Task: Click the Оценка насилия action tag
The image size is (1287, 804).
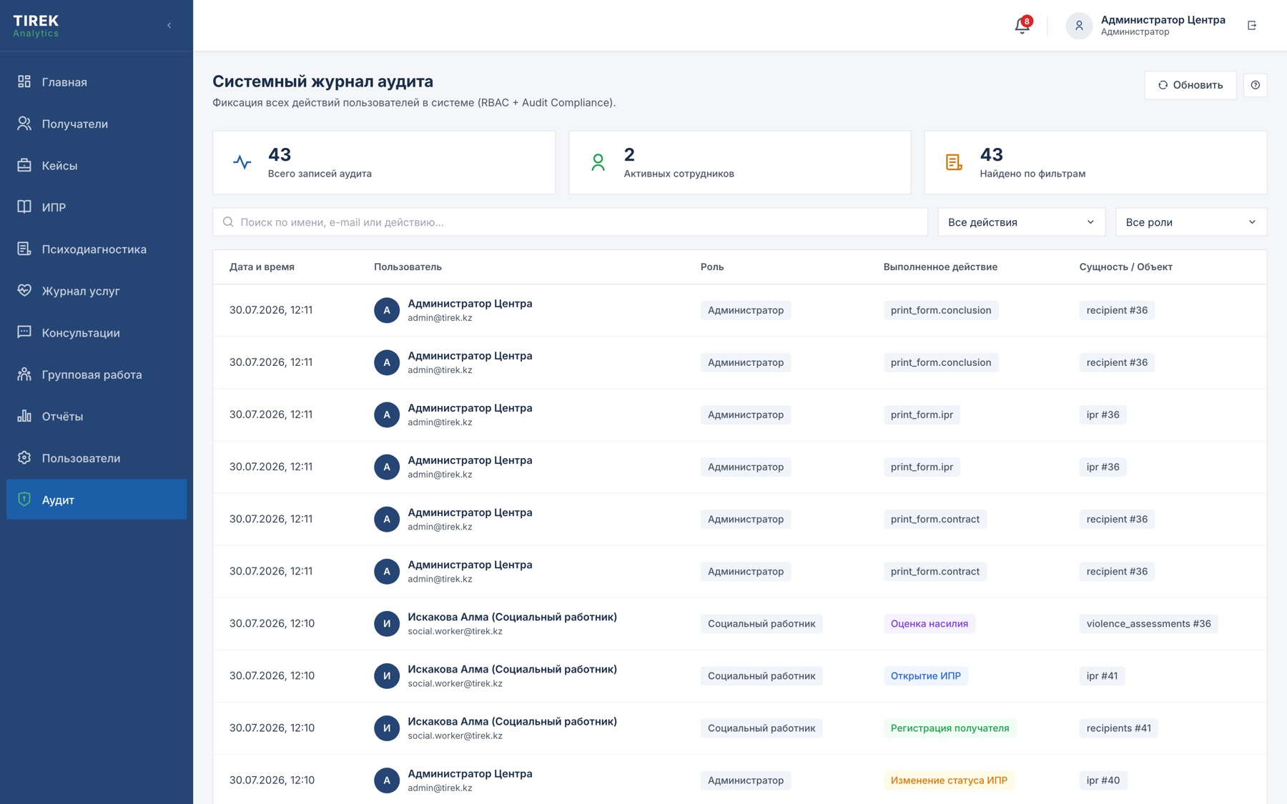Action: (929, 623)
